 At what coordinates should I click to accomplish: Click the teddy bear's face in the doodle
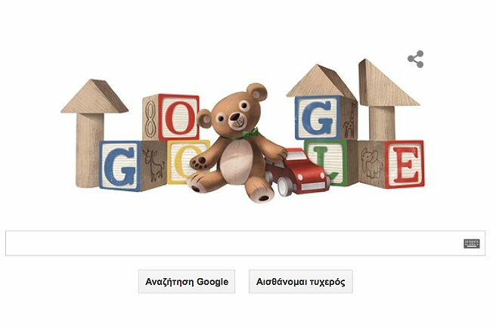point(236,115)
